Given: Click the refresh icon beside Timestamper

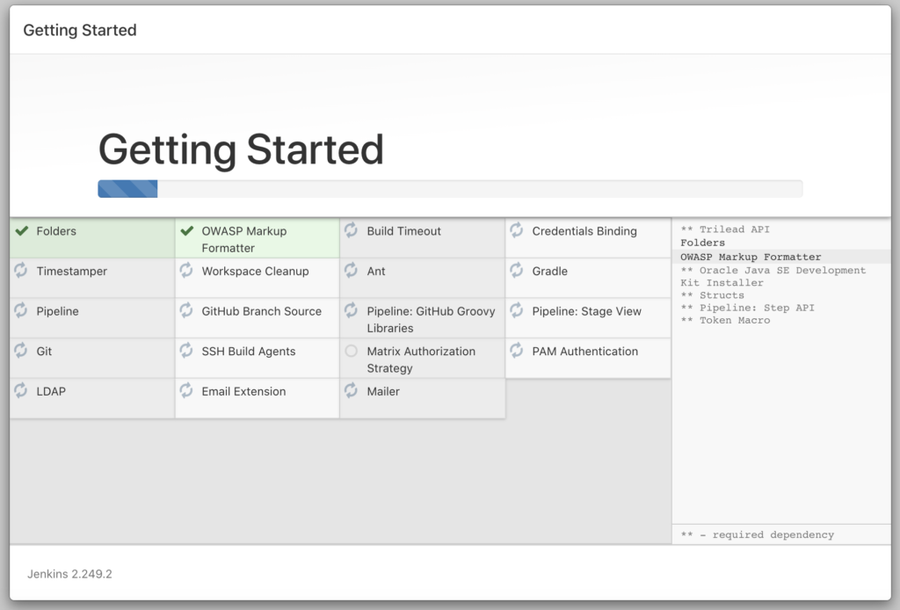Looking at the screenshot, I should 21,271.
